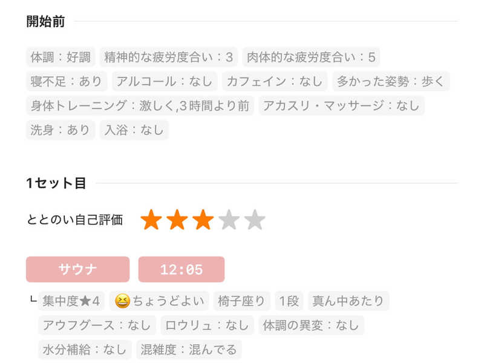Click the 水分補給：なし tag
Viewport: 484px width, 363px height.
(85, 349)
